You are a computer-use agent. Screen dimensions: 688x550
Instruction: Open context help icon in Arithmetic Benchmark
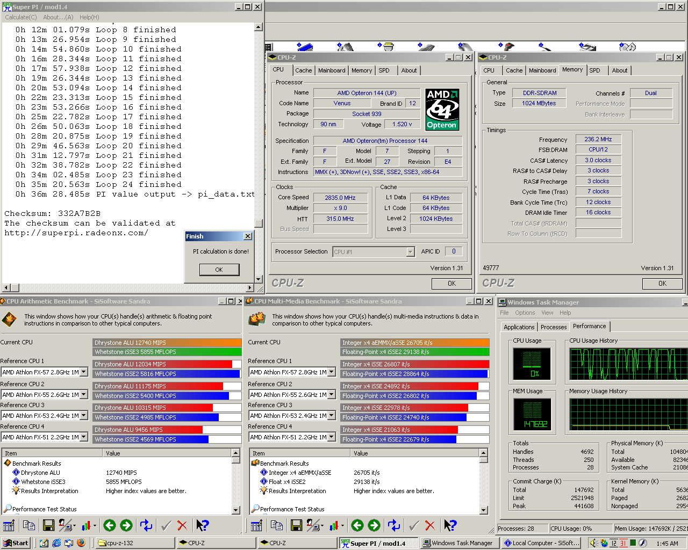pos(202,525)
